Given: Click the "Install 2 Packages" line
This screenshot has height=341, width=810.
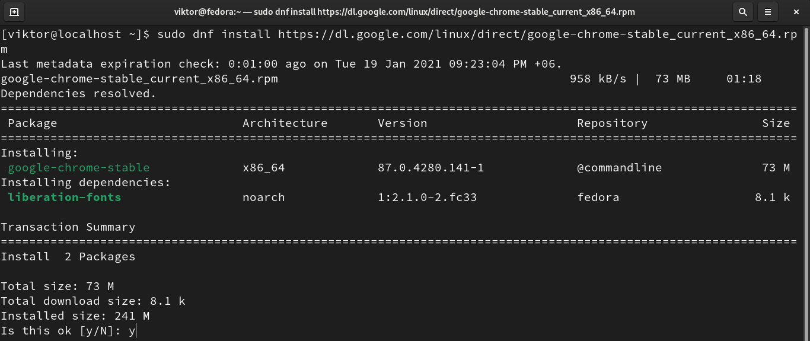Looking at the screenshot, I should pyautogui.click(x=68, y=257).
